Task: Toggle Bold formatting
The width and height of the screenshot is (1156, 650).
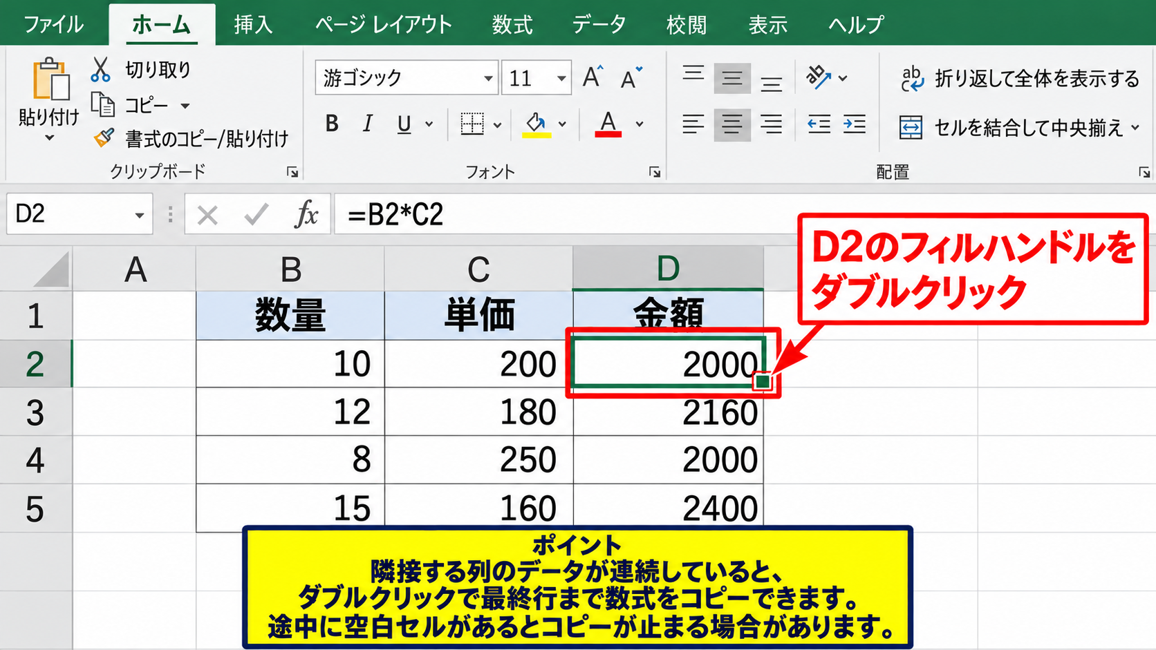Action: [332, 124]
